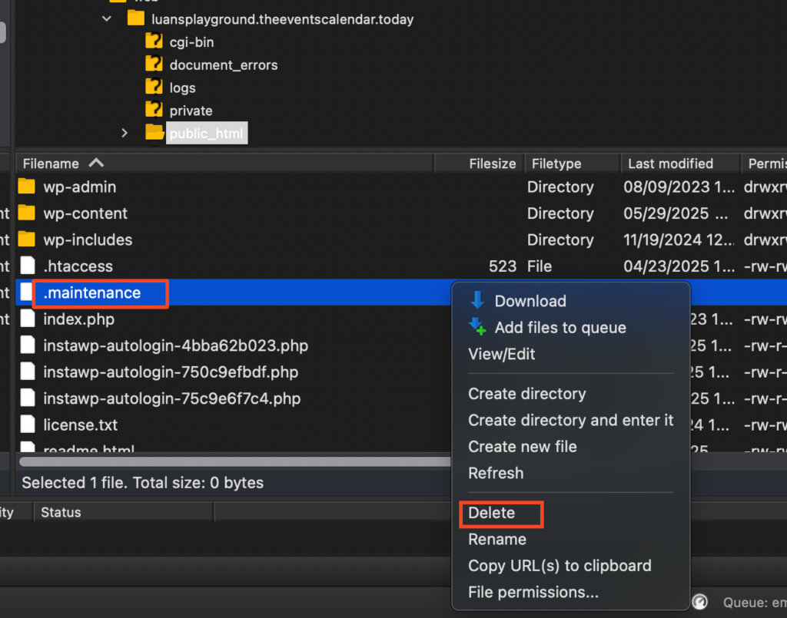The image size is (787, 618).
Task: Choose Delete from the context menu
Action: 492,513
